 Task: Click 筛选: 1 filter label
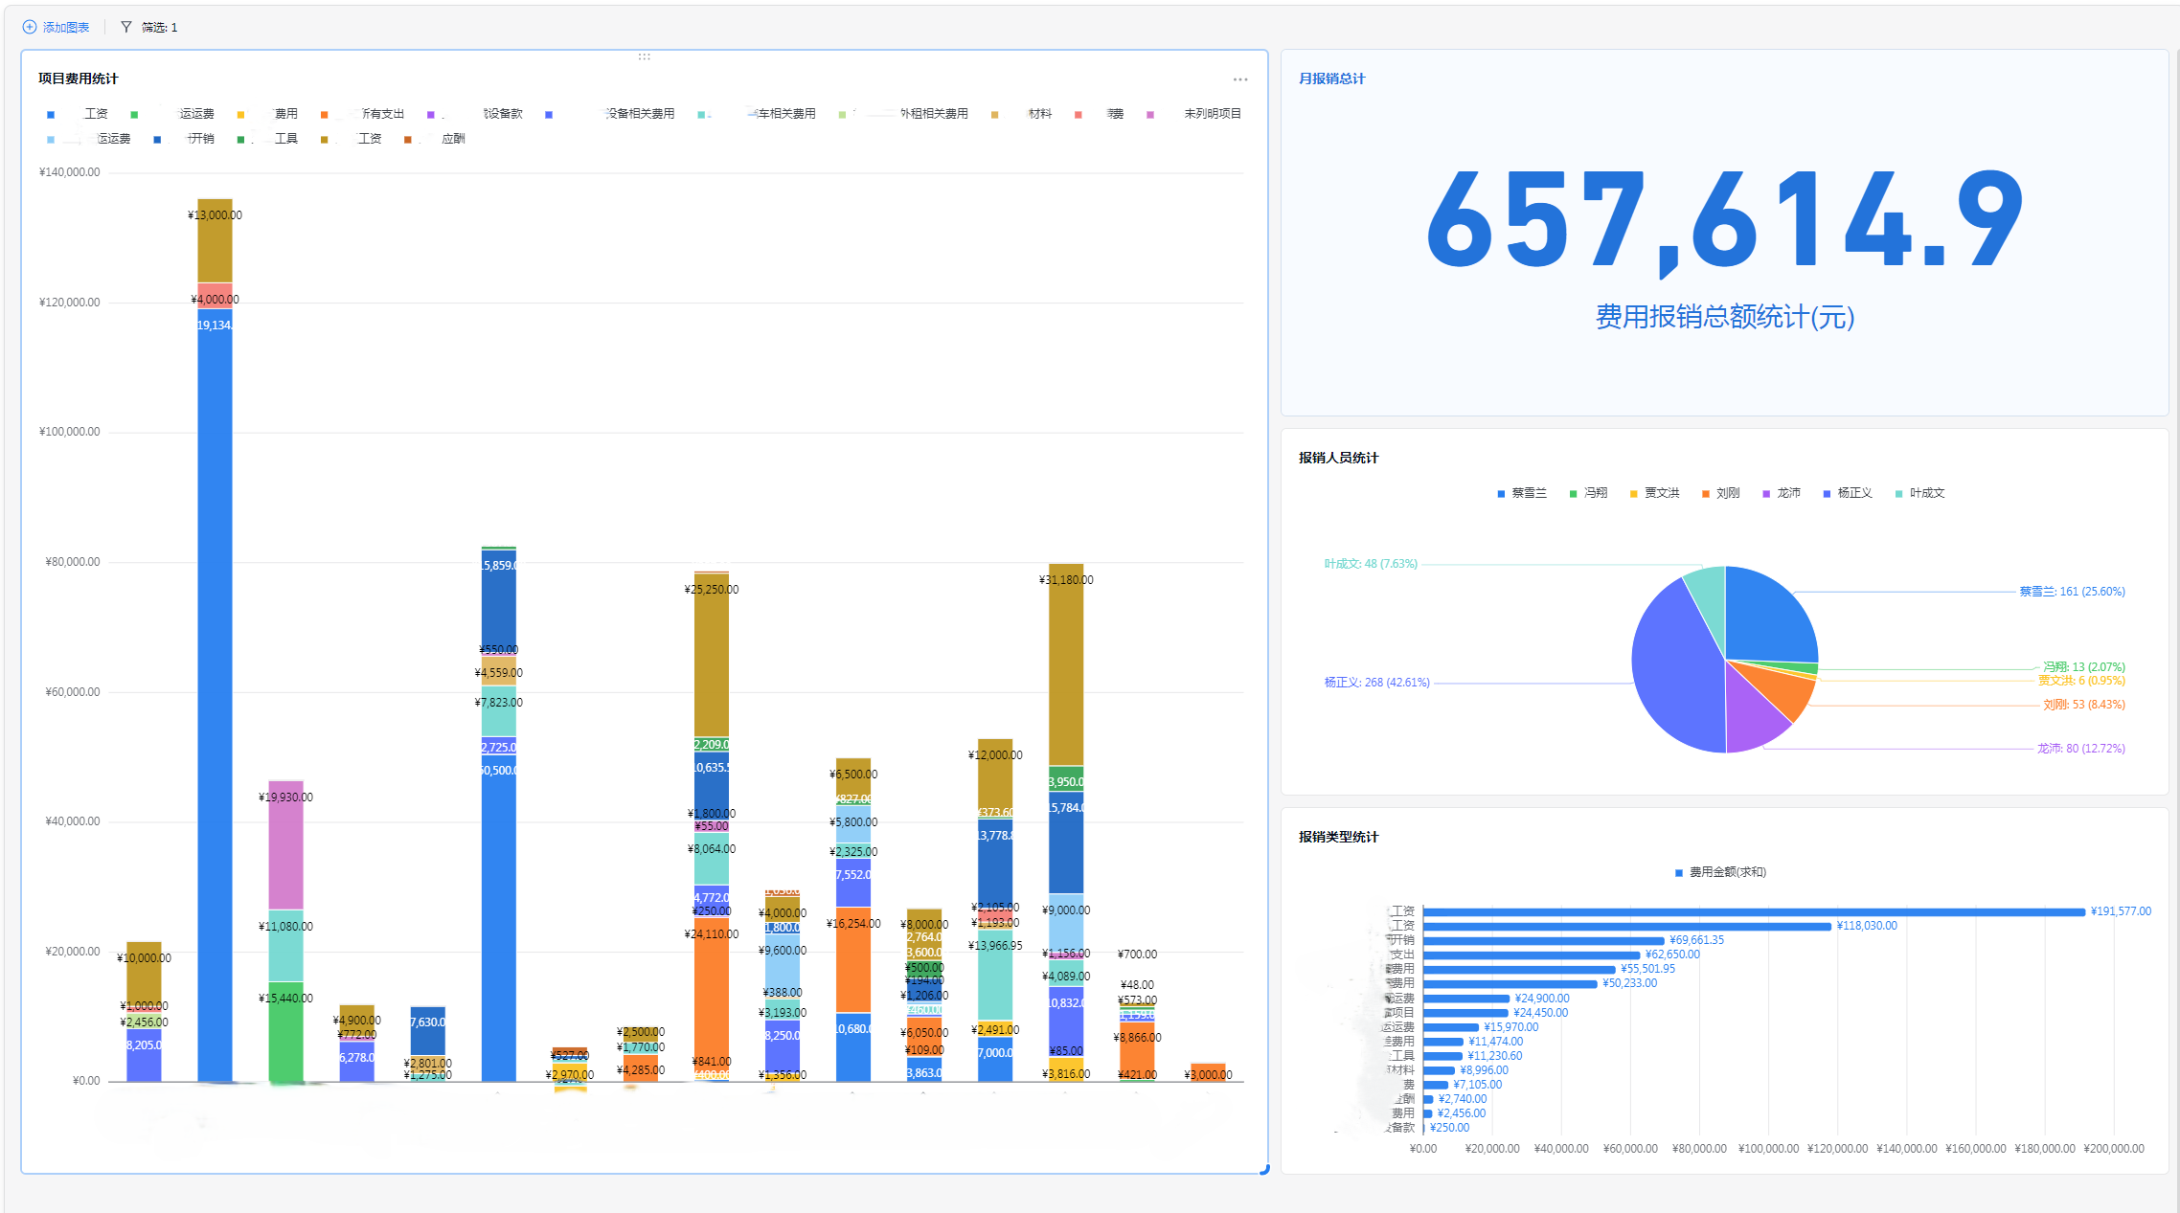[159, 28]
